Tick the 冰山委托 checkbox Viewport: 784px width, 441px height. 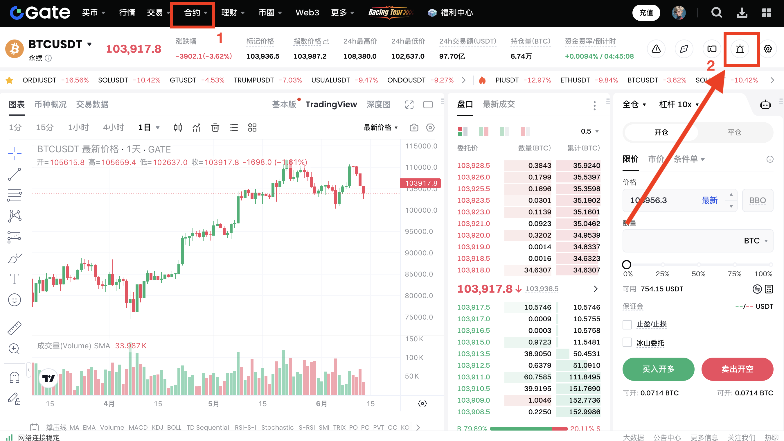[627, 343]
